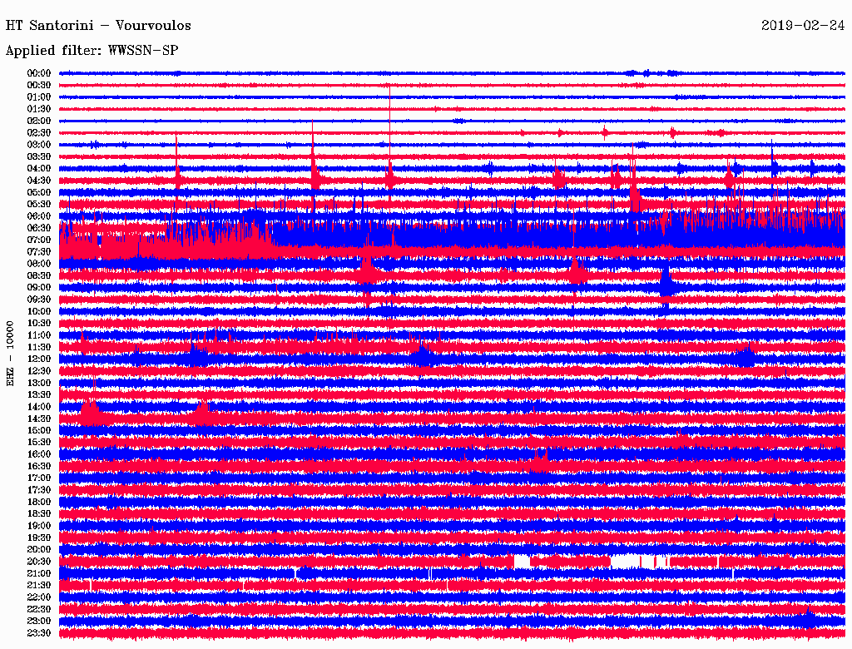Click the 23:30 time label
Screen dimensions: 852x649
click(38, 633)
